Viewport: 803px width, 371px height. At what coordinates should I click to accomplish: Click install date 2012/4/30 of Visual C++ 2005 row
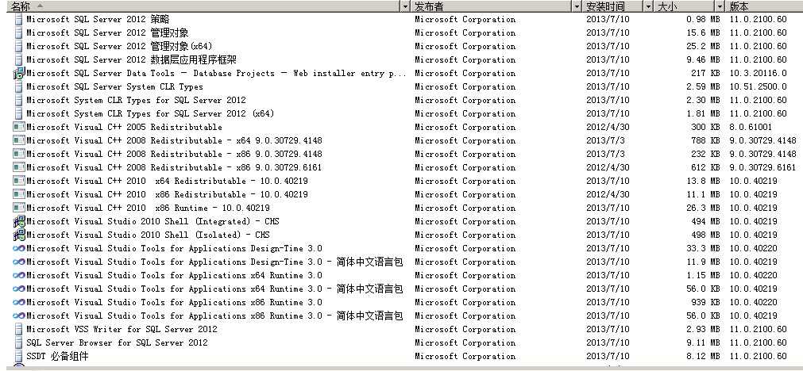click(608, 128)
